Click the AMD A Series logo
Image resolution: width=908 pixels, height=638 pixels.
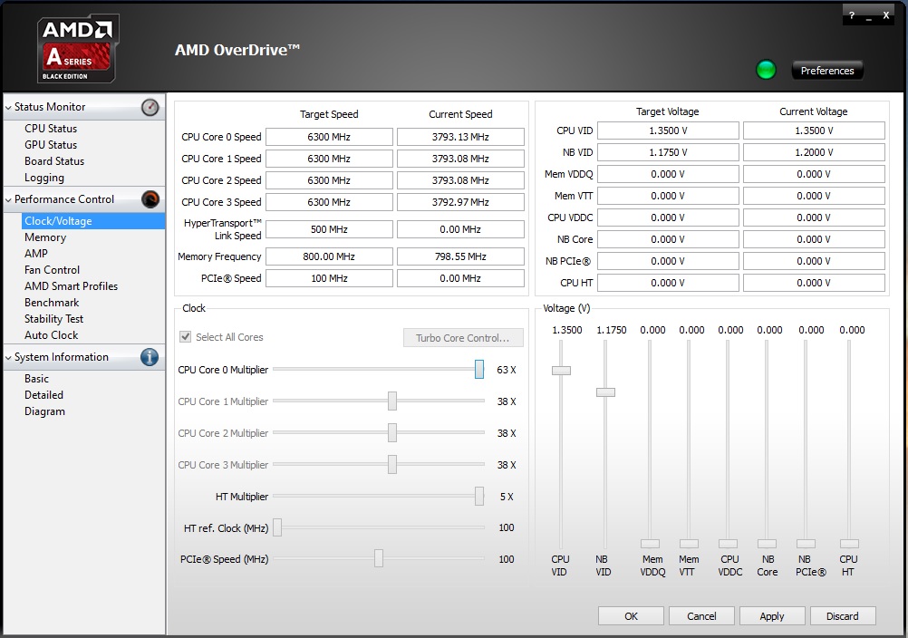point(78,49)
